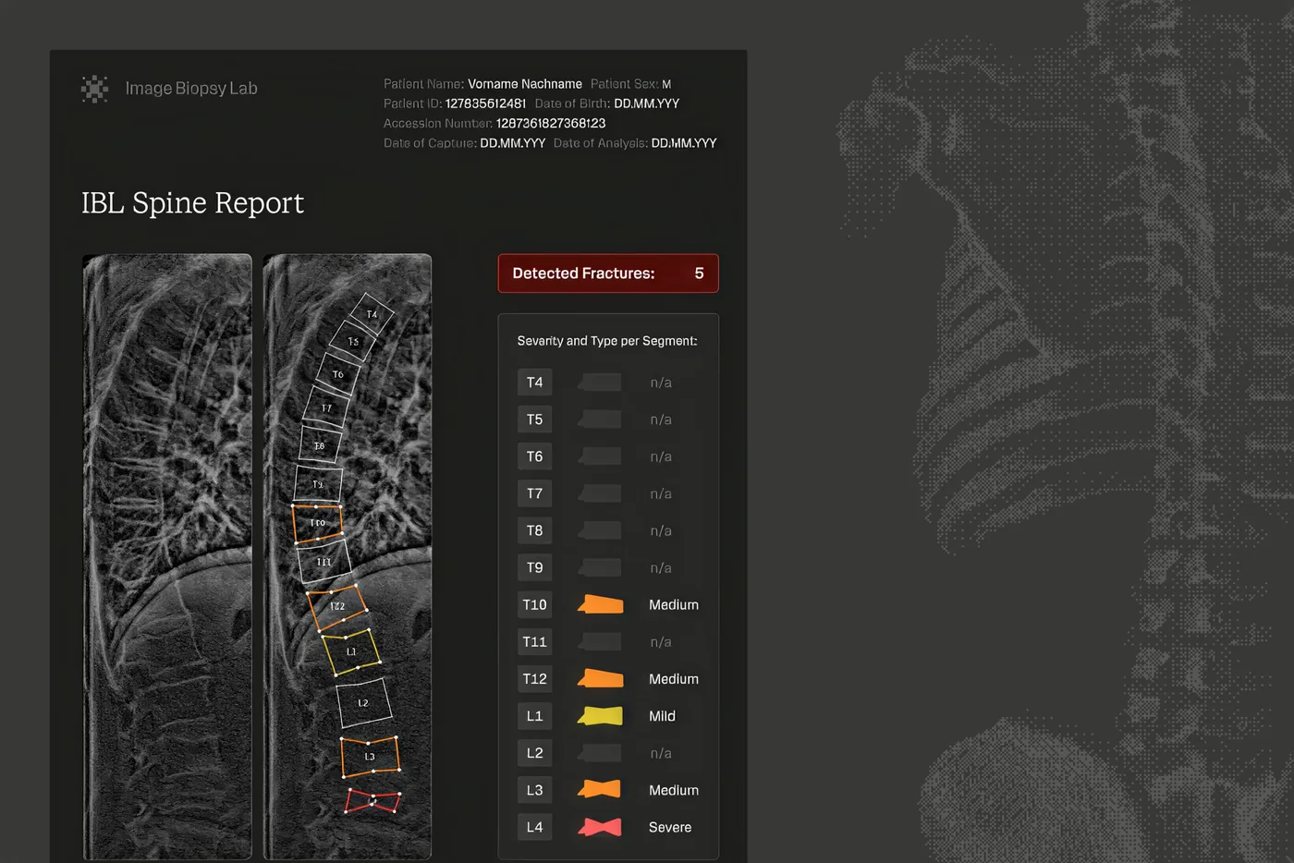The height and width of the screenshot is (863, 1294).
Task: Click the Date of Birth value
Action: tap(647, 103)
